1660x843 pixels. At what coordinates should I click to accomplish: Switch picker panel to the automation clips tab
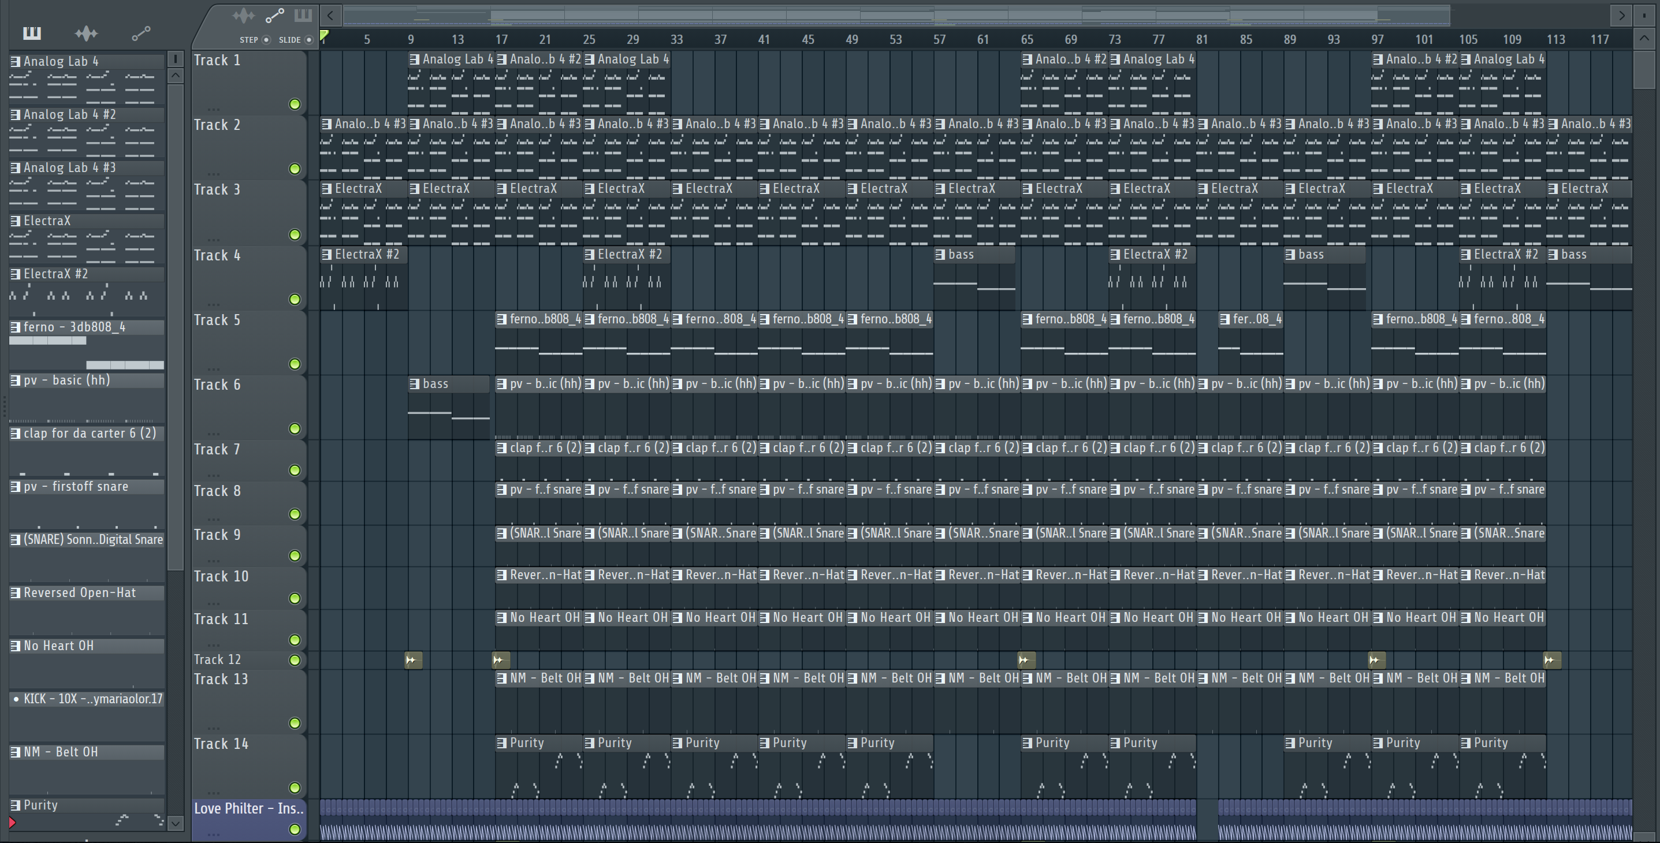[x=141, y=33]
